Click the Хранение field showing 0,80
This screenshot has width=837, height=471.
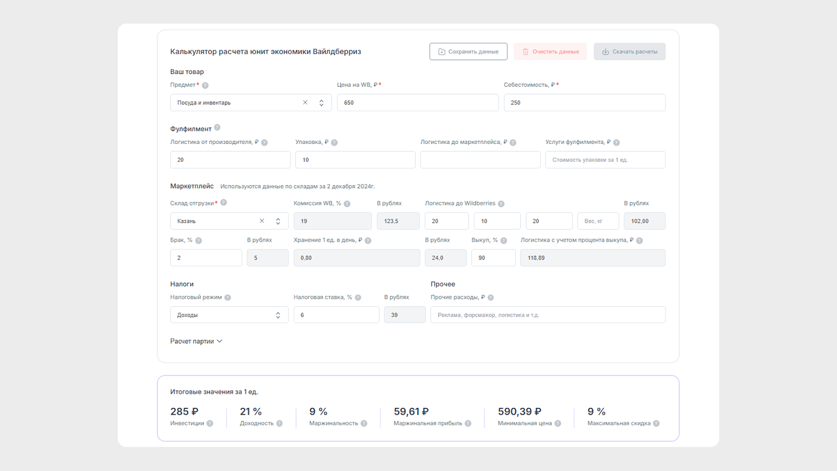tap(357, 257)
